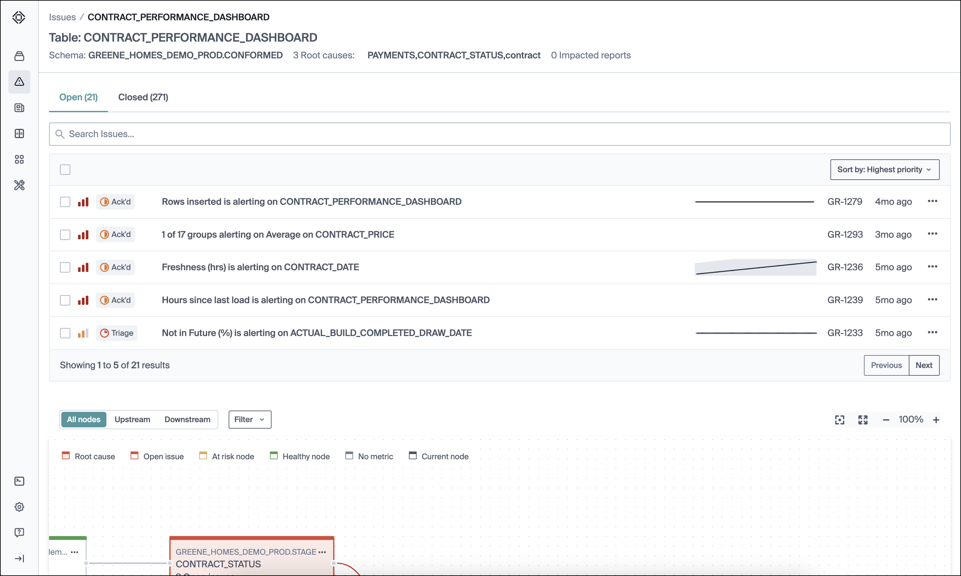Select checkbox for issue GR-1233
Screen dimensions: 961x576
point(65,333)
